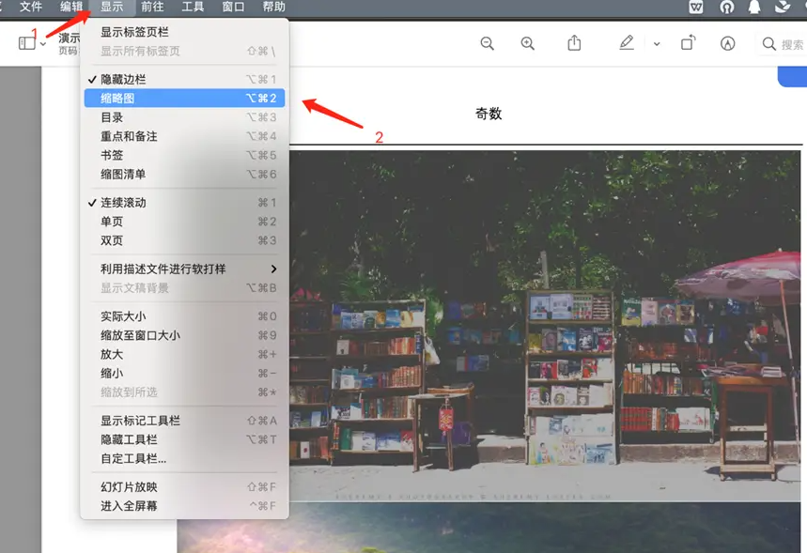Click the search field in toolbar
807x553 pixels.
pos(782,44)
